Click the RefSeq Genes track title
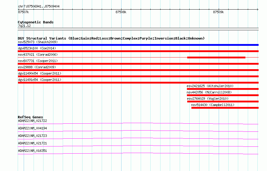Image resolution: width=267 pixels, height=171 pixels. [x=30, y=117]
